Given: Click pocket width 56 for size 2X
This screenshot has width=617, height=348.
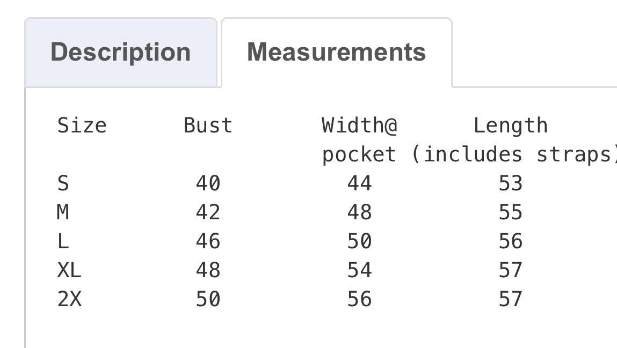Looking at the screenshot, I should [359, 299].
